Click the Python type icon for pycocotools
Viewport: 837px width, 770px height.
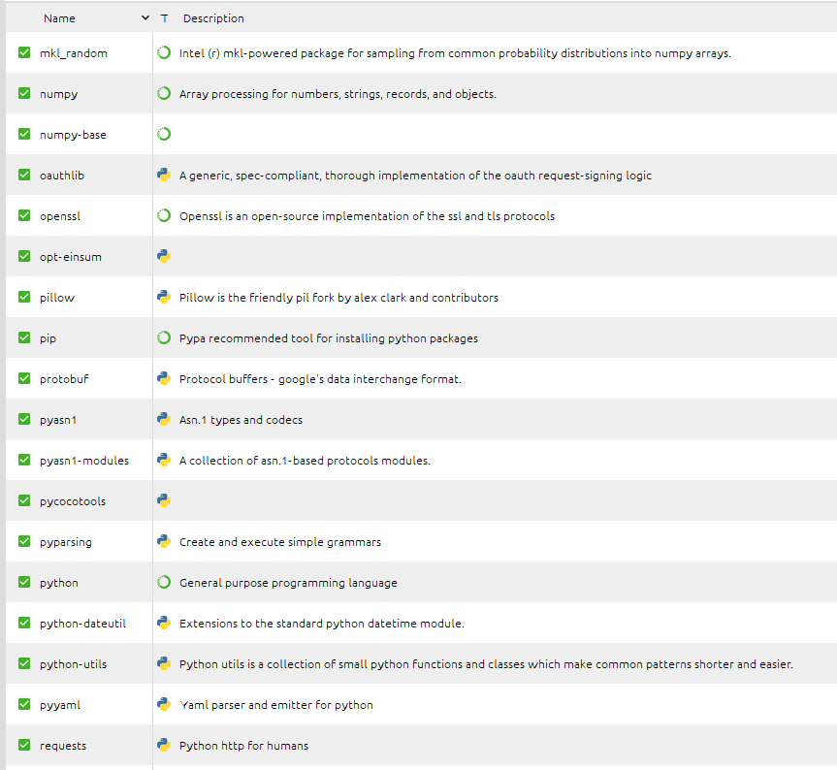click(x=164, y=500)
